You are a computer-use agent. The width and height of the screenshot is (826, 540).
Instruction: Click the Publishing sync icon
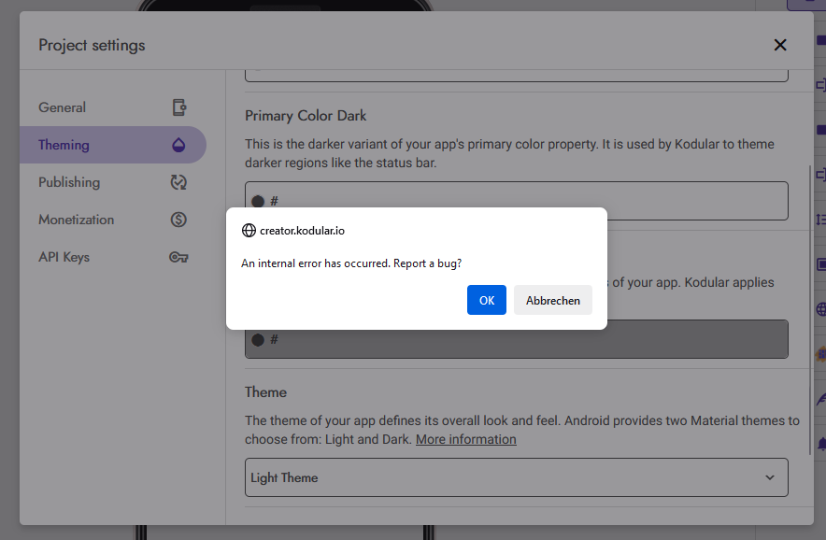click(x=178, y=182)
